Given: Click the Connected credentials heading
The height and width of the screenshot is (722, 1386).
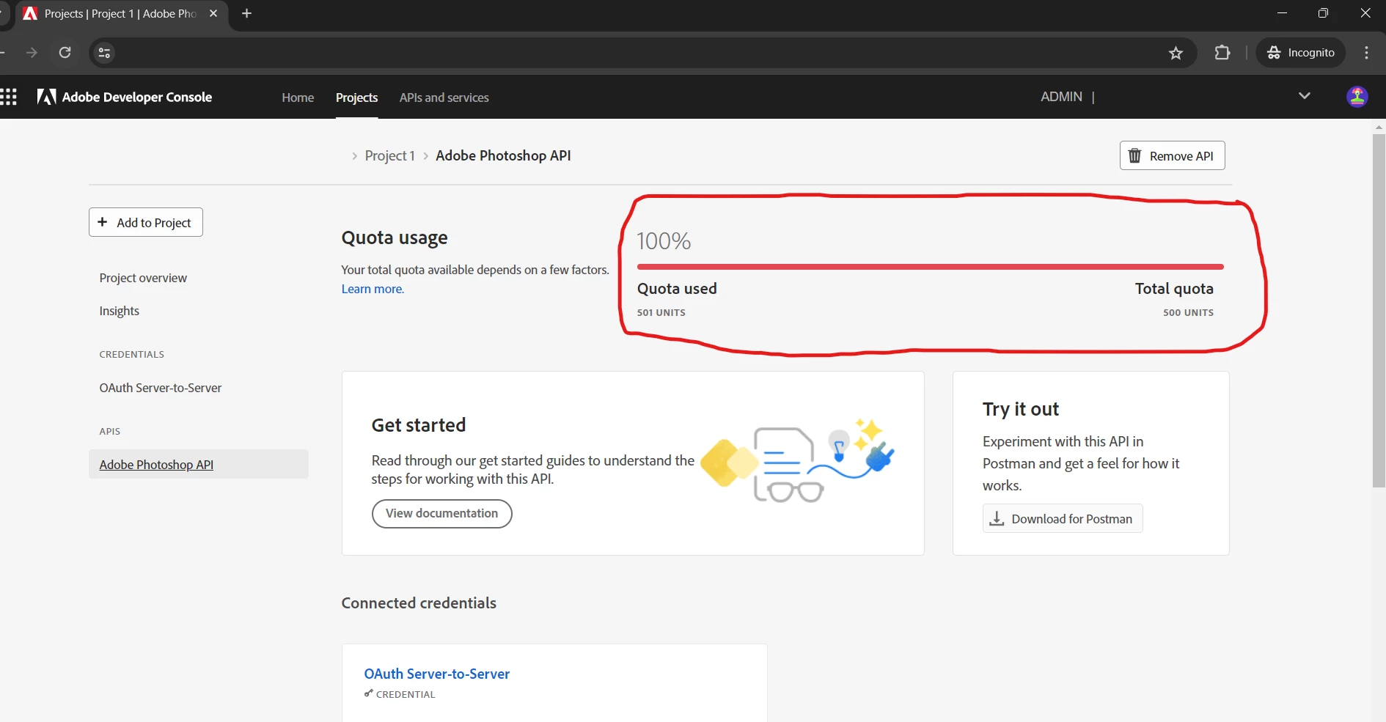Looking at the screenshot, I should tap(419, 603).
